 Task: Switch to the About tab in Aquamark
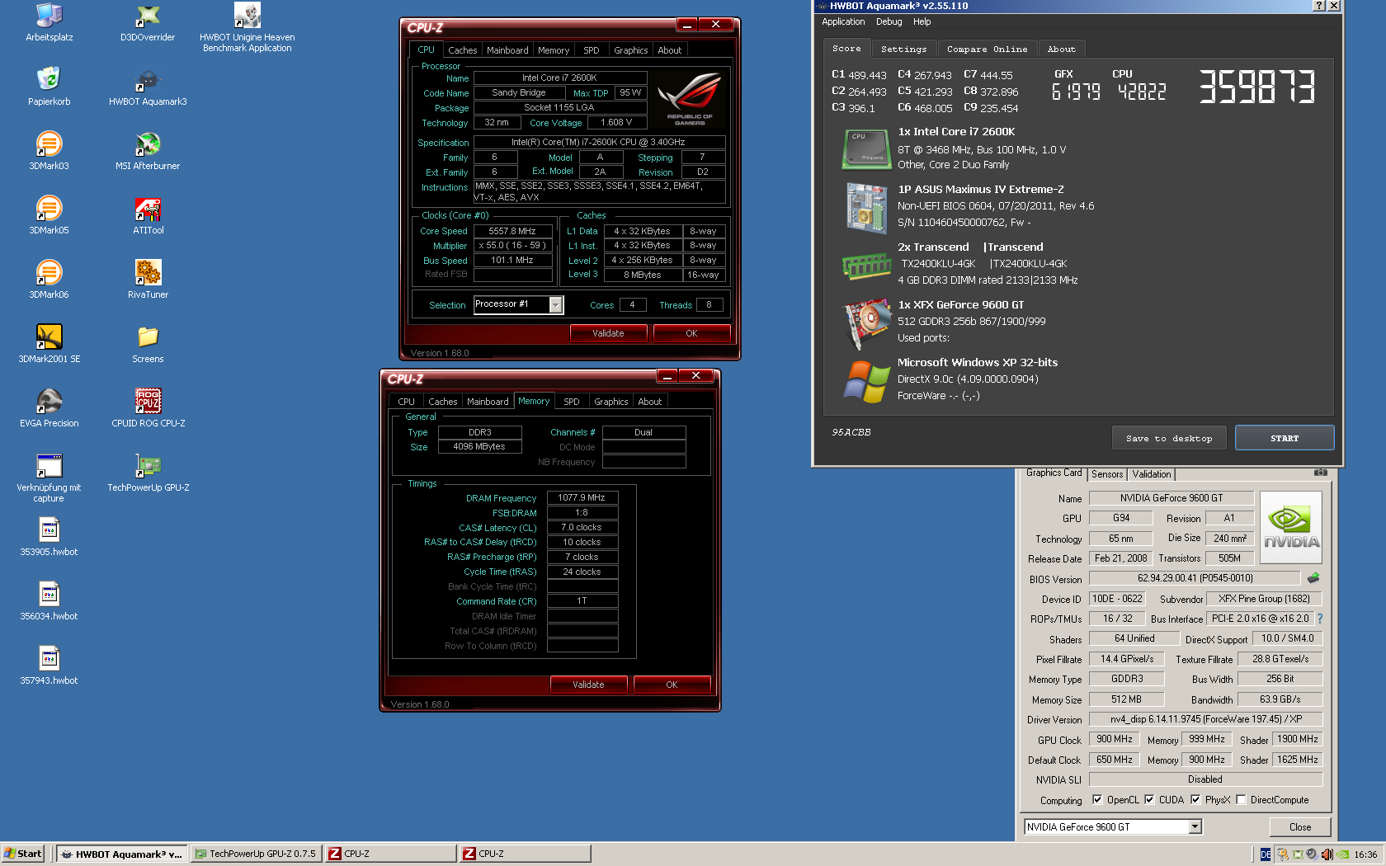[x=1061, y=49]
